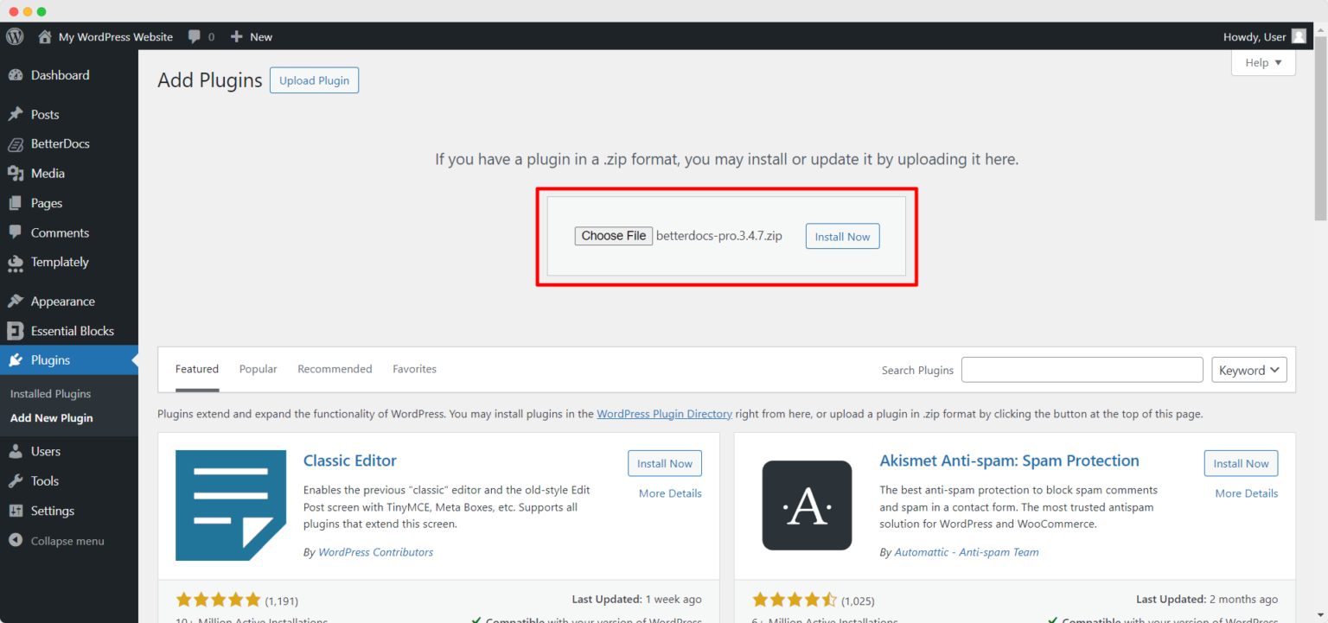This screenshot has height=623, width=1328.
Task: Install the betterdocs-pro zip file
Action: pyautogui.click(x=841, y=236)
